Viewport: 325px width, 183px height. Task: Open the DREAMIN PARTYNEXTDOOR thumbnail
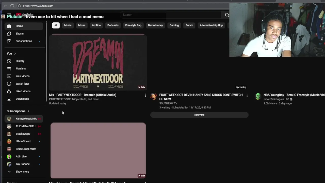(x=98, y=62)
